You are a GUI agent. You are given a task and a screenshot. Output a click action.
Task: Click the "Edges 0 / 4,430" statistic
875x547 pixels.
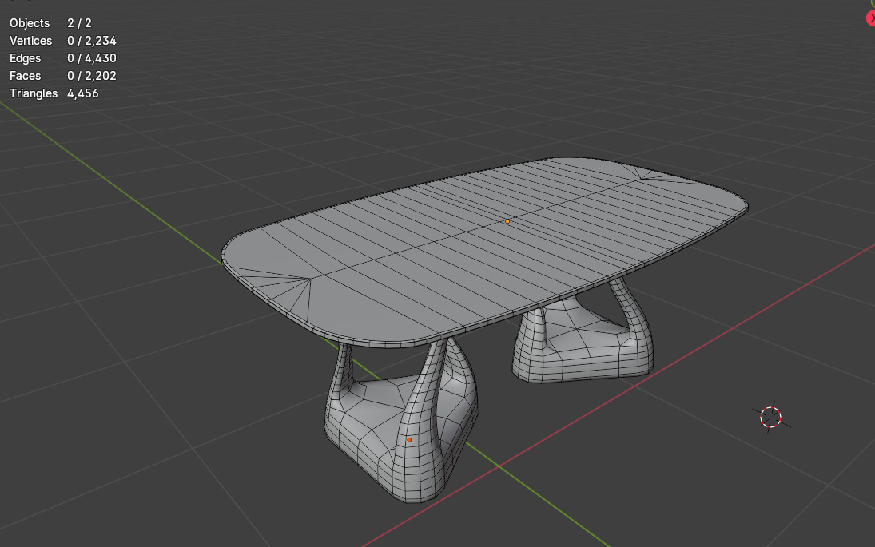(63, 58)
